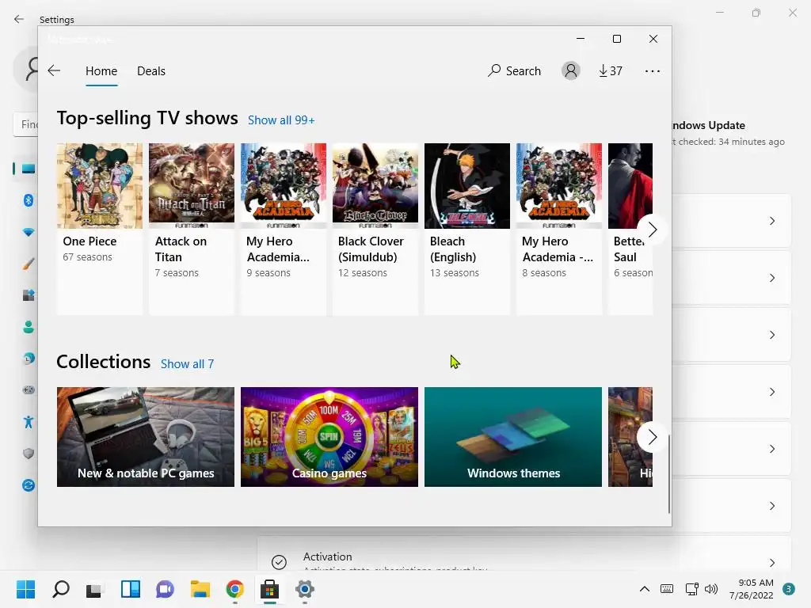Open Show all 7 collections link

[x=187, y=364]
